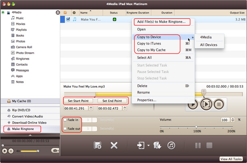This screenshot has height=163, width=247.
Task: Toggle the select-all checkbox in table header
Action: (65, 13)
